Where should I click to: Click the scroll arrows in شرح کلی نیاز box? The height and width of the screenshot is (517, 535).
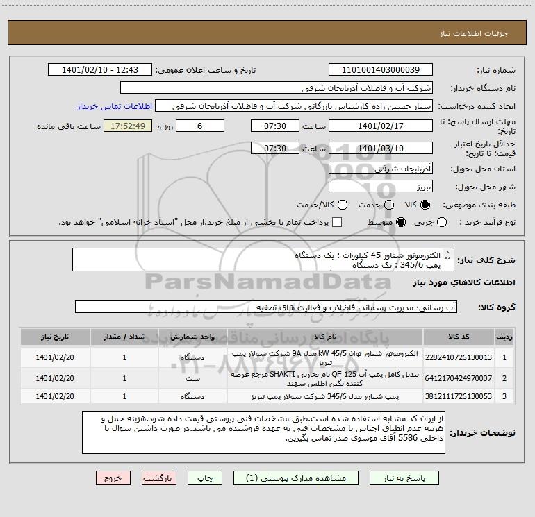point(448,255)
